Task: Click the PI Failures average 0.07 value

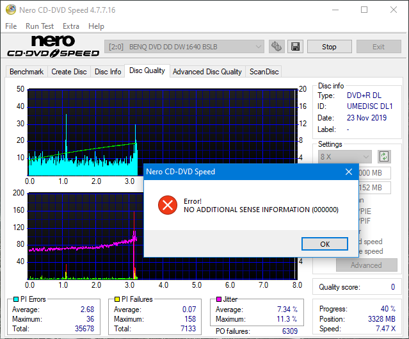Action: click(189, 310)
